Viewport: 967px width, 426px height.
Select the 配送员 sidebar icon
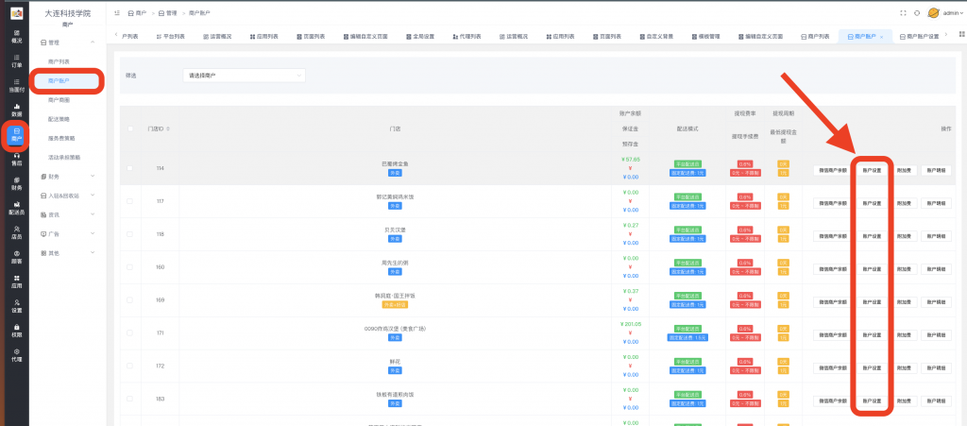coord(16,208)
